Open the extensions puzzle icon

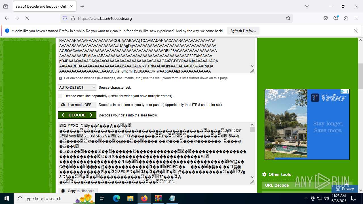coord(346,18)
